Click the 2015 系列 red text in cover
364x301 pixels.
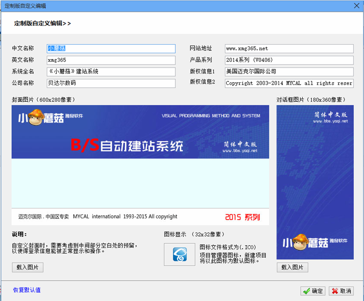pos(243,217)
